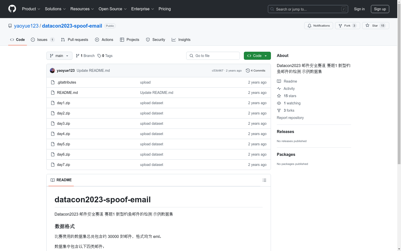Expand the Open Source menu
The width and height of the screenshot is (401, 251).
point(113,9)
